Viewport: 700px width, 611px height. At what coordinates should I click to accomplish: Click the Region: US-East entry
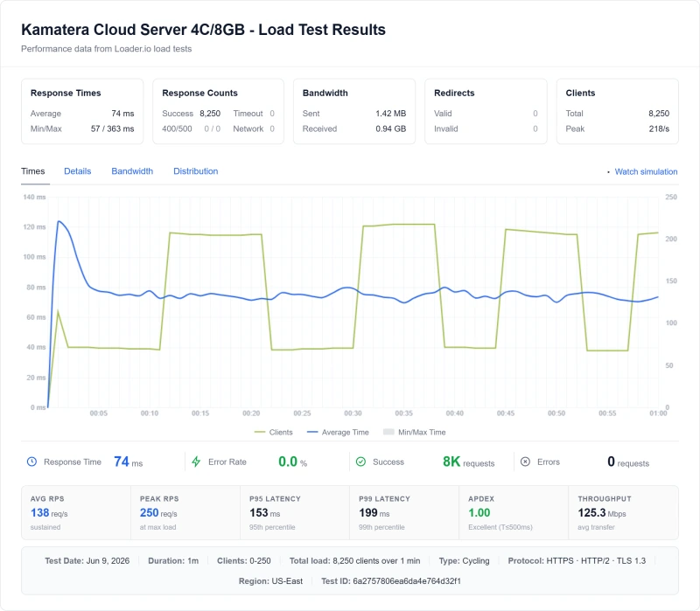coord(270,581)
